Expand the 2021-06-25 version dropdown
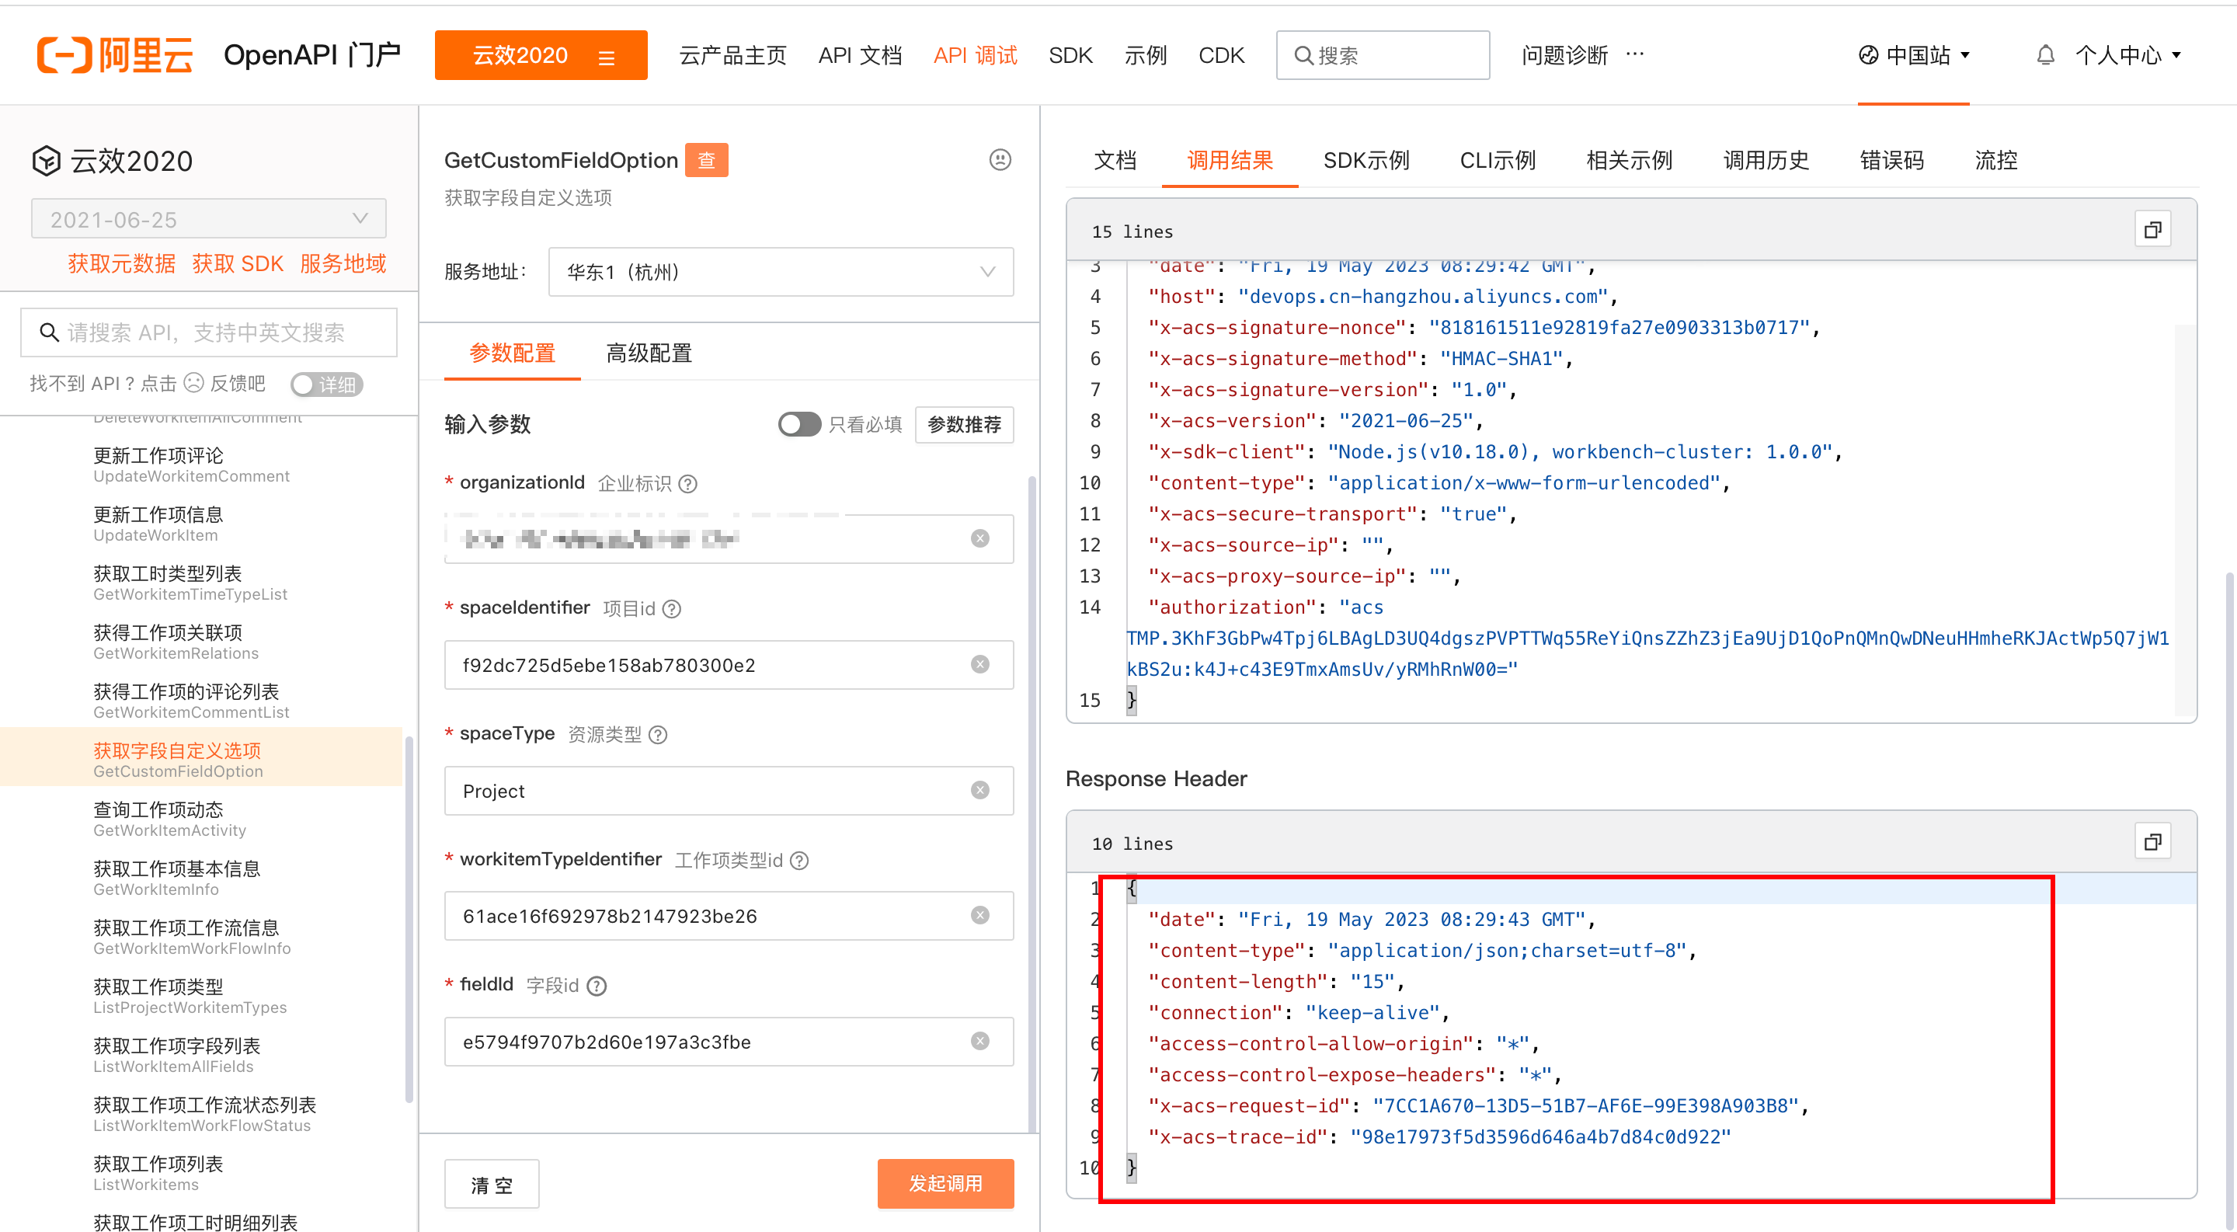Image resolution: width=2237 pixels, height=1232 pixels. [x=208, y=219]
